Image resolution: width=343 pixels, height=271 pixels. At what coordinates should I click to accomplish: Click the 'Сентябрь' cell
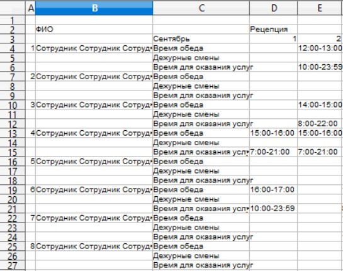(201, 39)
